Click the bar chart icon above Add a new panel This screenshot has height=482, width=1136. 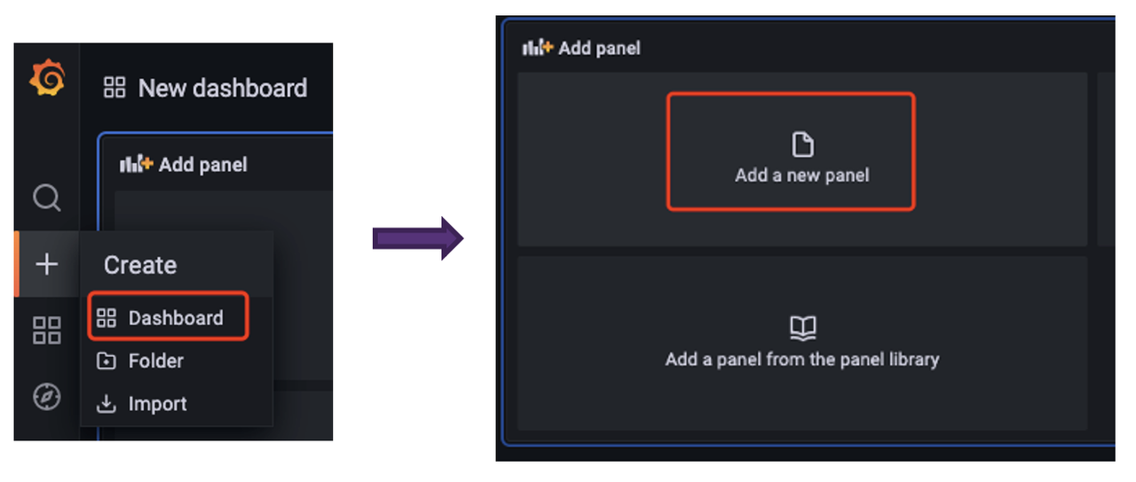[x=539, y=48]
